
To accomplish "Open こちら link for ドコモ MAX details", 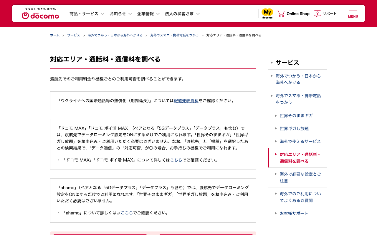I will point(176,160).
